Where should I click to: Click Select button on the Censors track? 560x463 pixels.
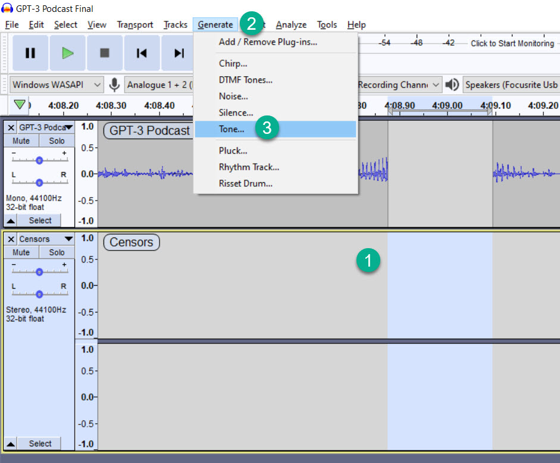(x=40, y=443)
